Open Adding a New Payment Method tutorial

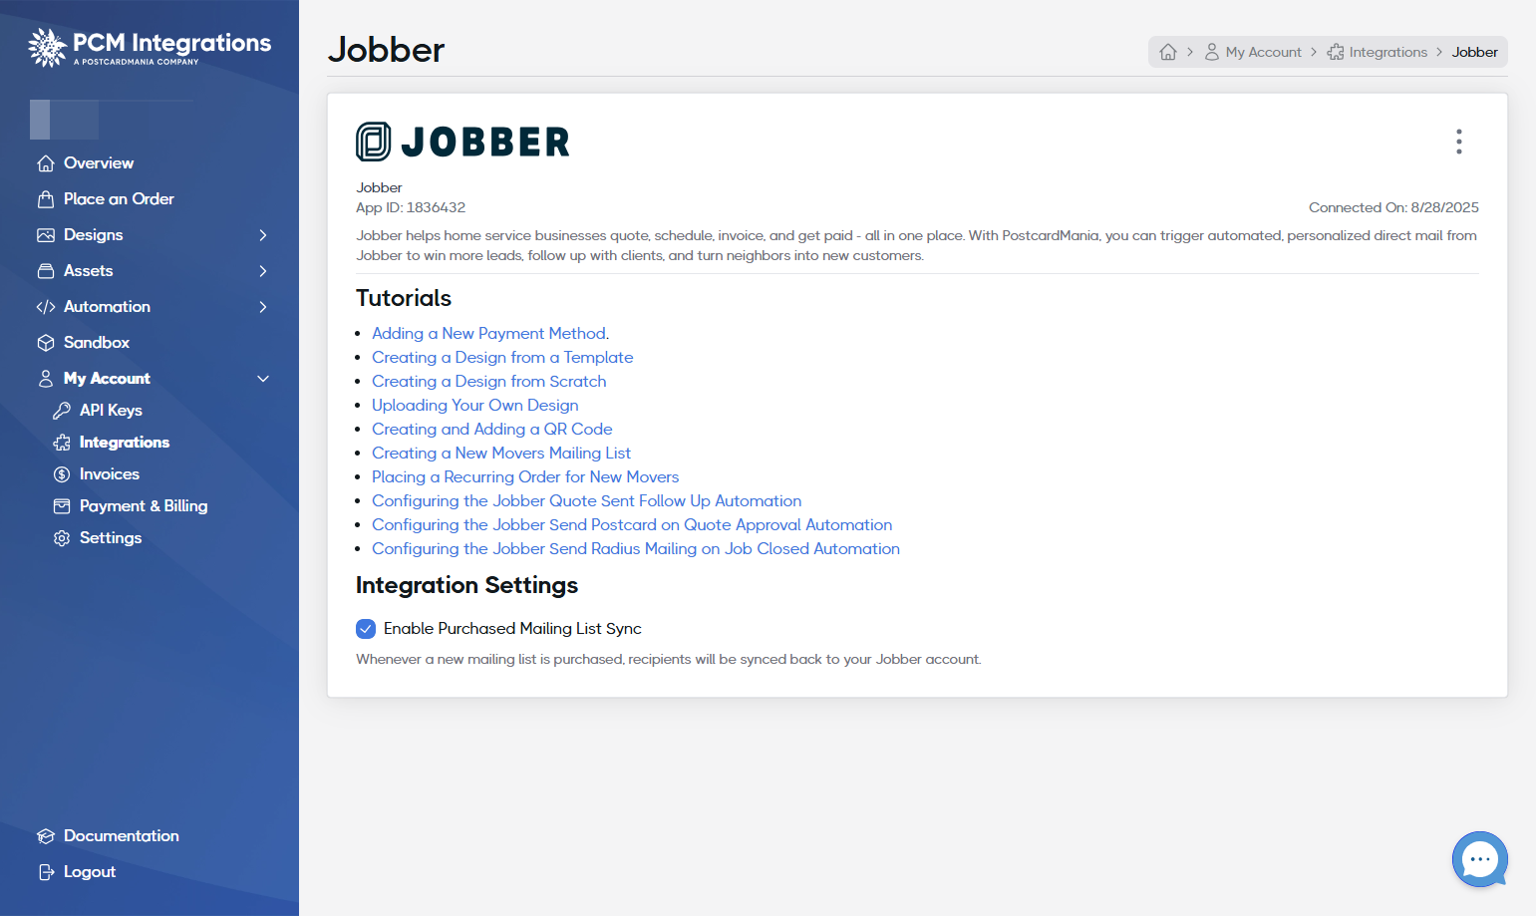pyautogui.click(x=490, y=334)
